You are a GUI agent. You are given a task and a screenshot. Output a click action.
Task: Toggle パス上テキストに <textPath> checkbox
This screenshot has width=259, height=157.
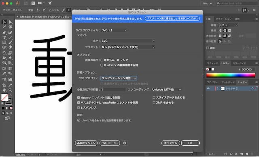[x=79, y=103]
